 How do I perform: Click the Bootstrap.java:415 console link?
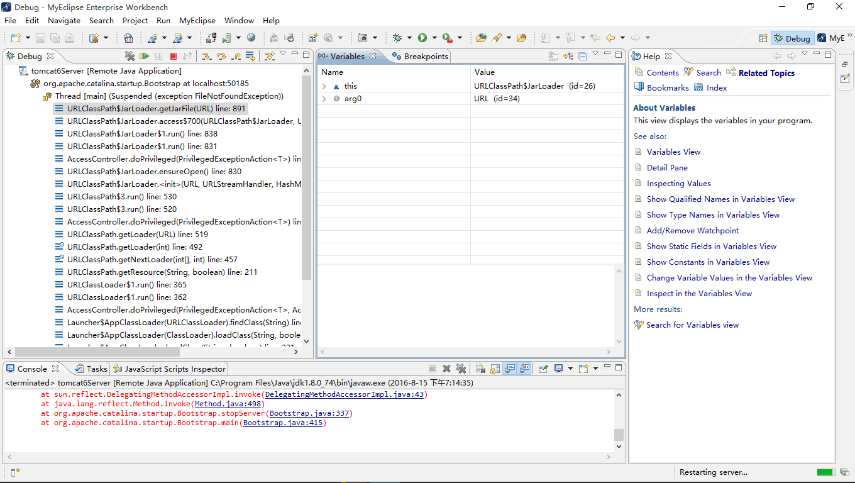283,423
